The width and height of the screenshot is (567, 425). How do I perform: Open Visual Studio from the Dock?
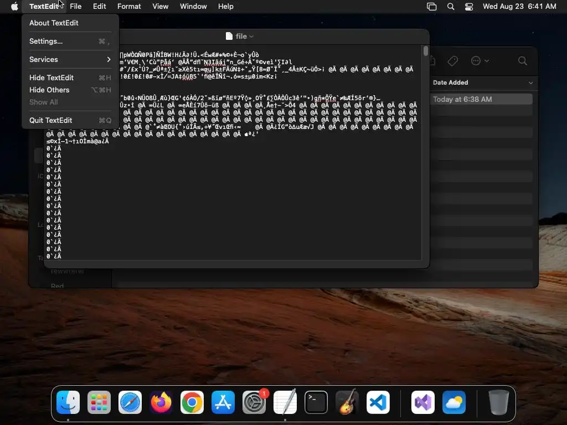point(423,402)
